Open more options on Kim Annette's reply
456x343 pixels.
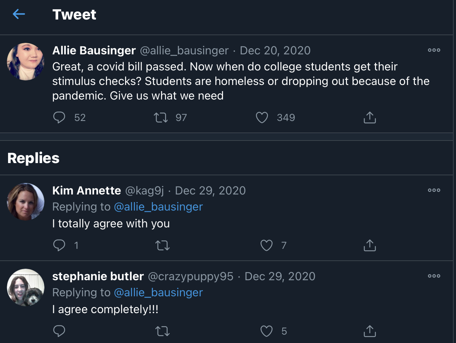[x=434, y=190]
